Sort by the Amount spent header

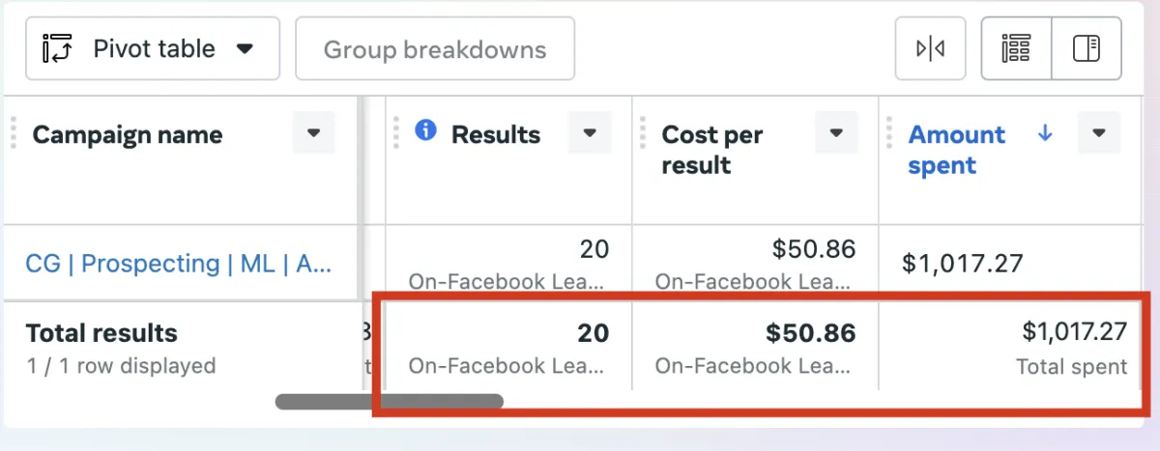coord(956,150)
